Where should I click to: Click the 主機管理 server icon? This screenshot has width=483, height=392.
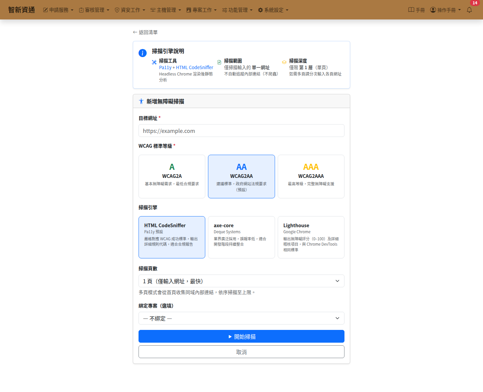(153, 10)
